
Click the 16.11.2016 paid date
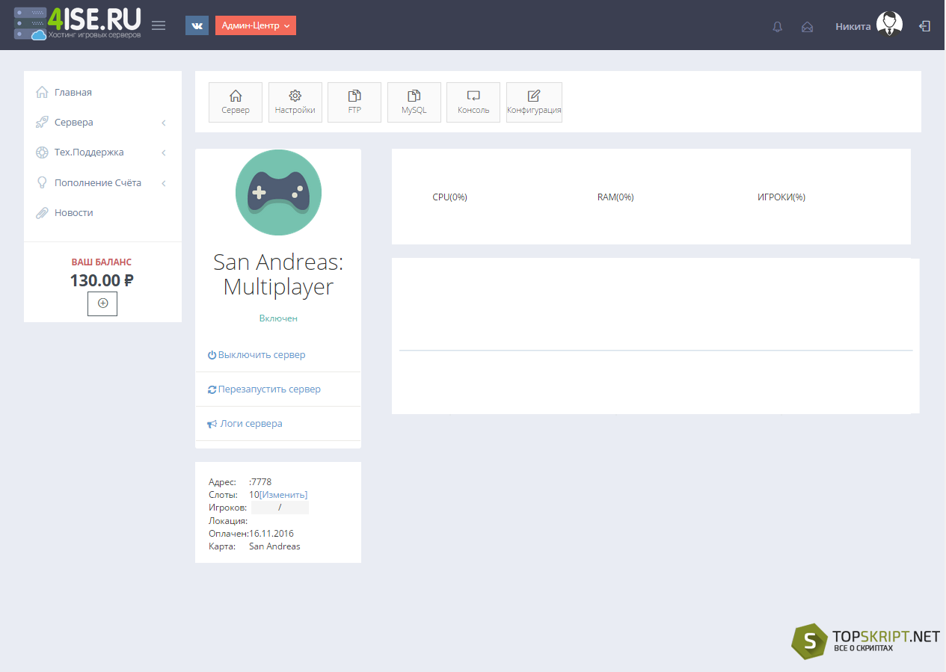(x=271, y=534)
